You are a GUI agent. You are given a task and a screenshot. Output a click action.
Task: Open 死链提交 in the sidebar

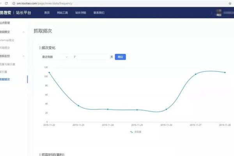pyautogui.click(x=5, y=48)
